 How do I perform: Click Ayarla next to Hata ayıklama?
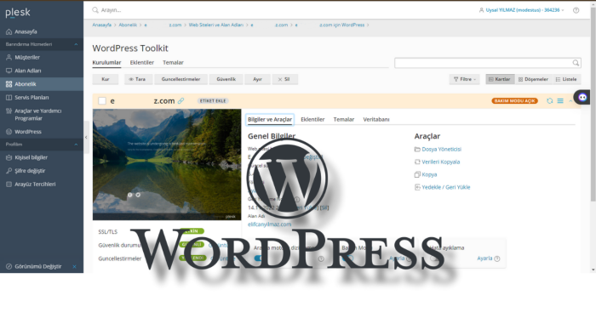[x=484, y=258]
